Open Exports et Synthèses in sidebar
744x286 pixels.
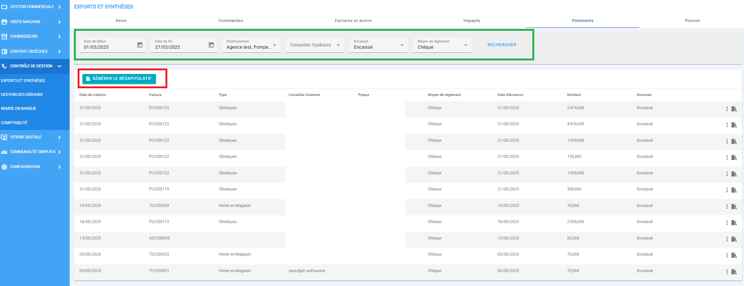click(x=23, y=81)
